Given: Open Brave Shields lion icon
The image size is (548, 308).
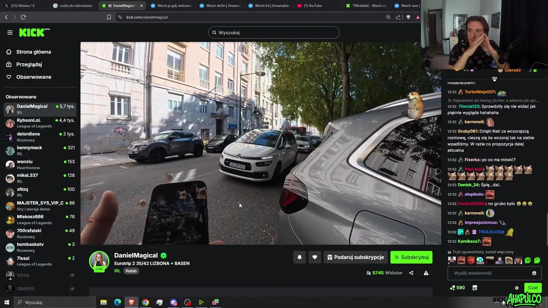Looking at the screenshot, I should click(x=408, y=17).
